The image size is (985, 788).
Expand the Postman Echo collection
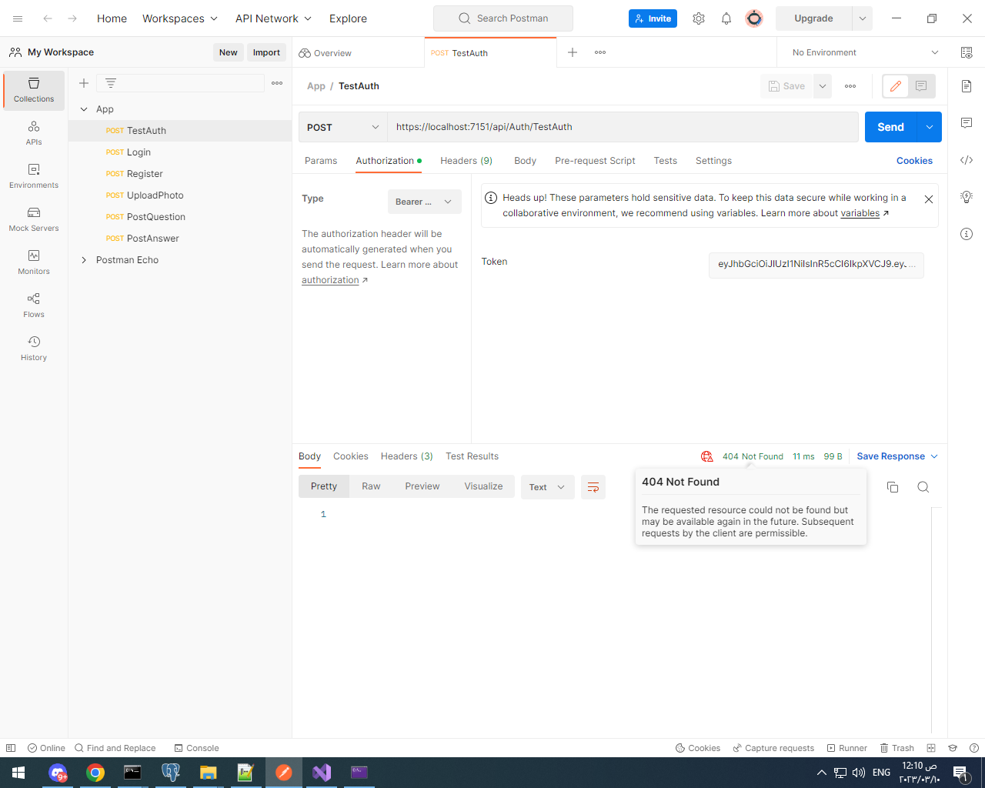(84, 260)
